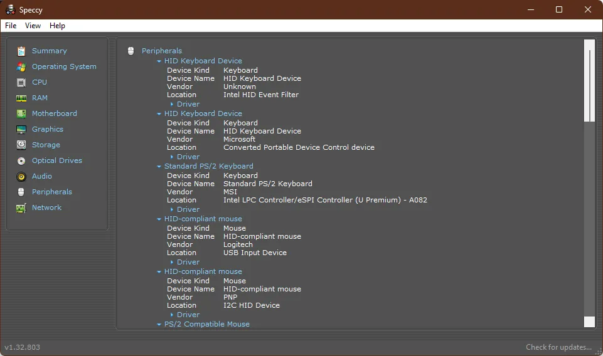
Task: Collapse the PS/2 Compatible Mouse node
Action: tap(159, 325)
